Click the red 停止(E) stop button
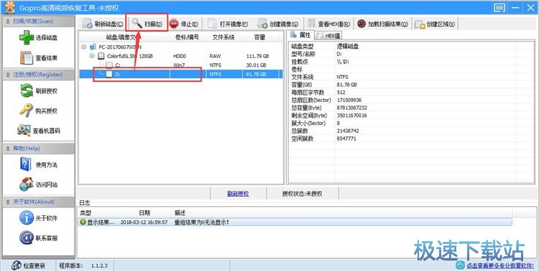The height and width of the screenshot is (272, 539). pos(184,24)
